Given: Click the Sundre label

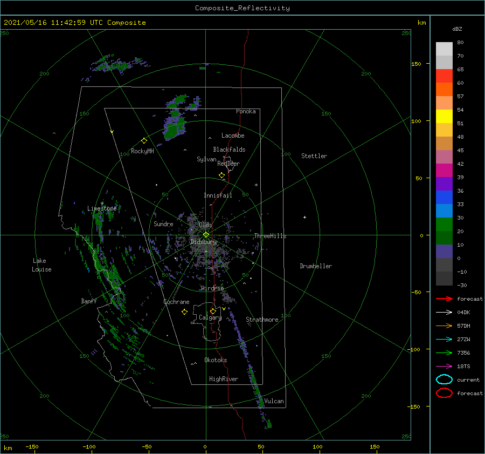Looking at the screenshot, I should tap(163, 224).
